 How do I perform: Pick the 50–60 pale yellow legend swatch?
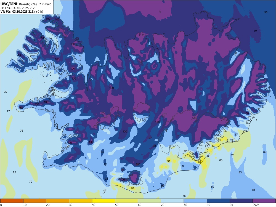click(126, 201)
